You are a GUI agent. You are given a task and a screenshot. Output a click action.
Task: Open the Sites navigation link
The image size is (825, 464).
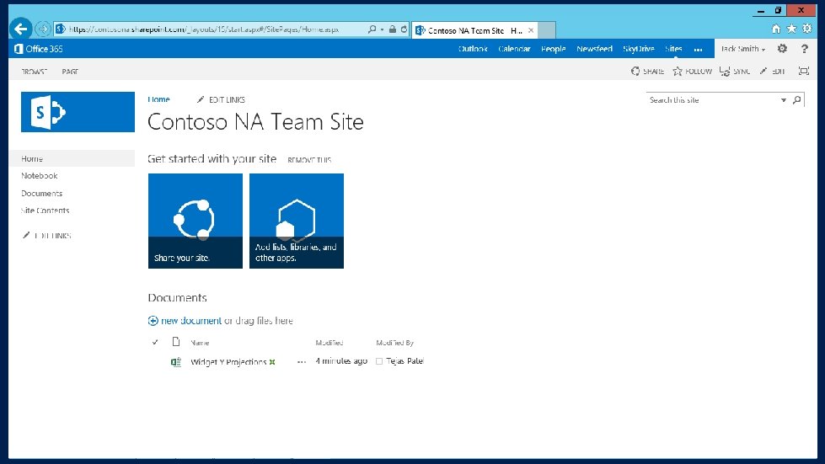(673, 49)
